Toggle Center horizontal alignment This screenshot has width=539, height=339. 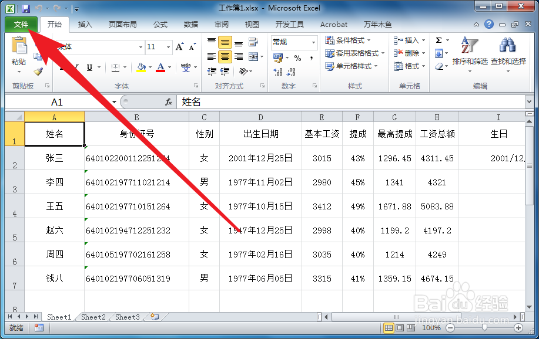point(225,56)
